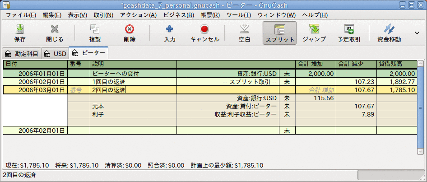This screenshot has height=182, width=427.
Task: Expand the toolbar overflow arrow
Action: (417, 33)
